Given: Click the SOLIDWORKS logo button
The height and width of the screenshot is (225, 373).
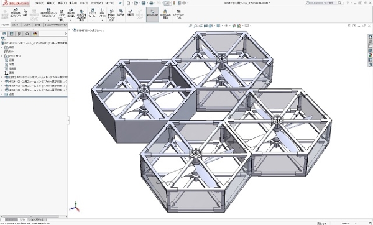Looking at the screenshot, I should [16, 3].
